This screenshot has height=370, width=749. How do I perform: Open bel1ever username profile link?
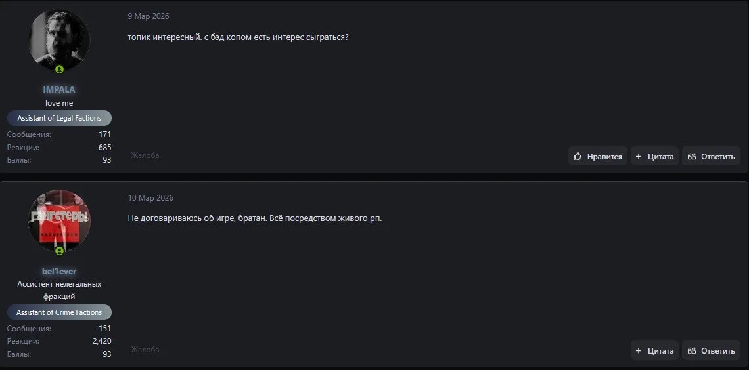(x=59, y=271)
